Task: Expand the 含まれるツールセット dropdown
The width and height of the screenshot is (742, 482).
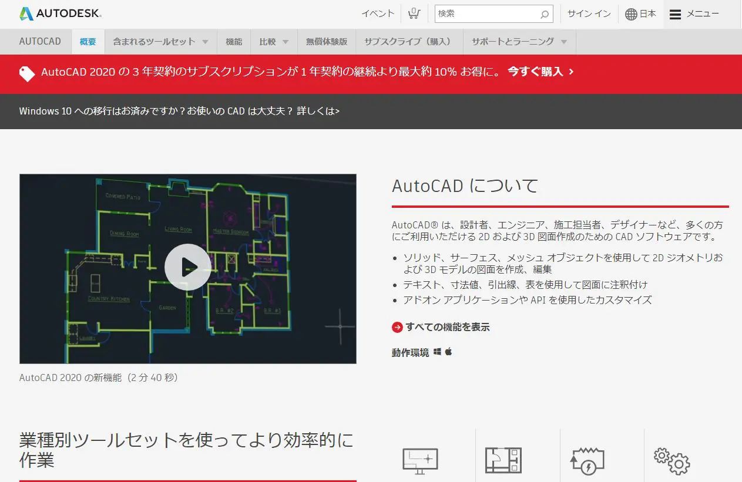Action: [160, 42]
